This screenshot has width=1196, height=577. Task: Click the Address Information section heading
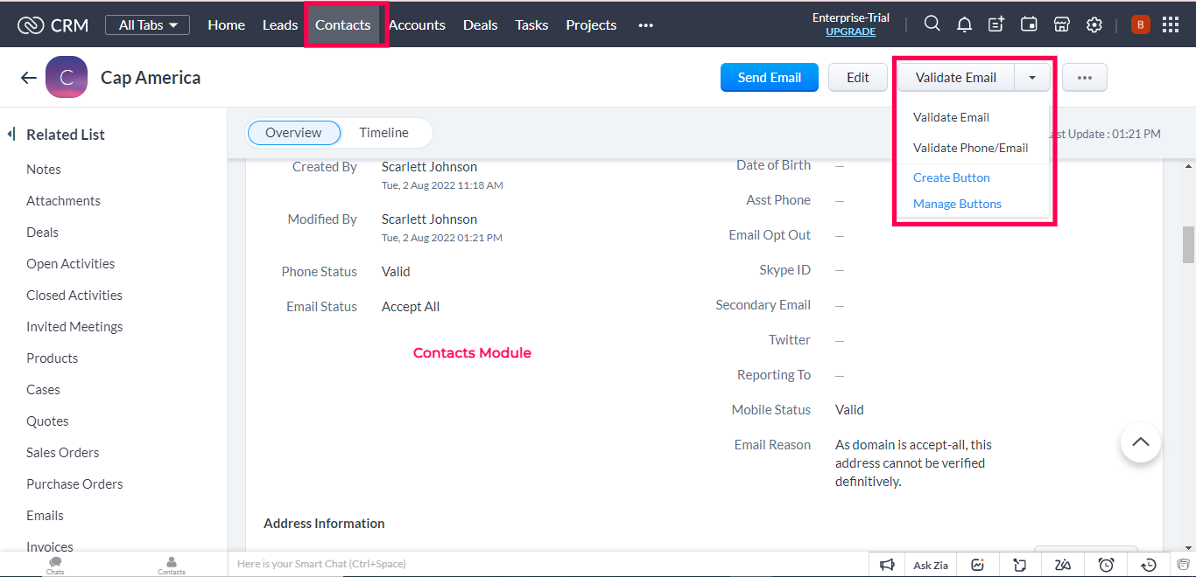click(x=324, y=524)
